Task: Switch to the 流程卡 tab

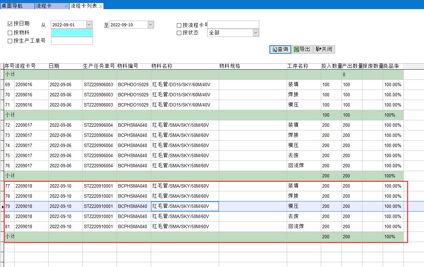Action: pos(48,6)
